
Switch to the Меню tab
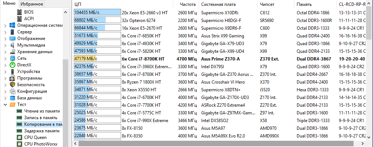8,4
